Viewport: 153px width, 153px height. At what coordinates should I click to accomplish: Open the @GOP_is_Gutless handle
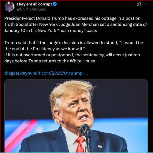click(31, 9)
